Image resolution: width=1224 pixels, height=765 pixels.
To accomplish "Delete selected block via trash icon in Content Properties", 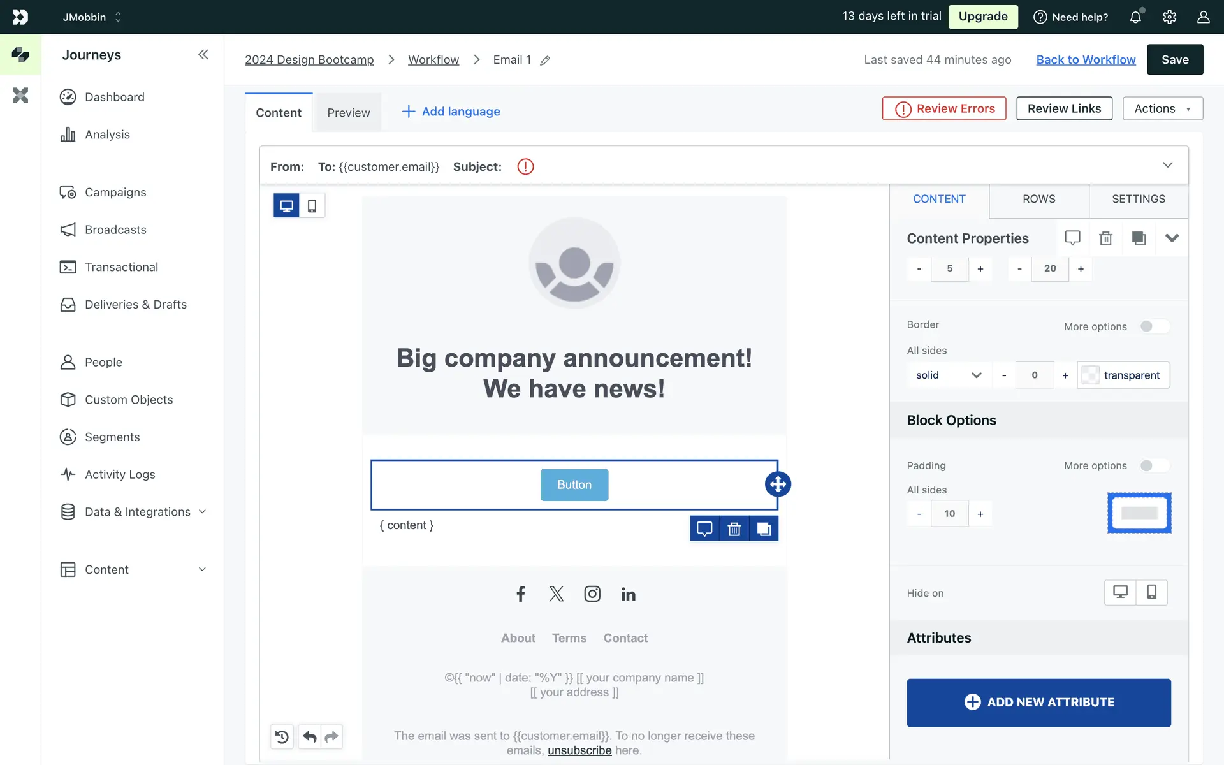I will coord(1105,238).
